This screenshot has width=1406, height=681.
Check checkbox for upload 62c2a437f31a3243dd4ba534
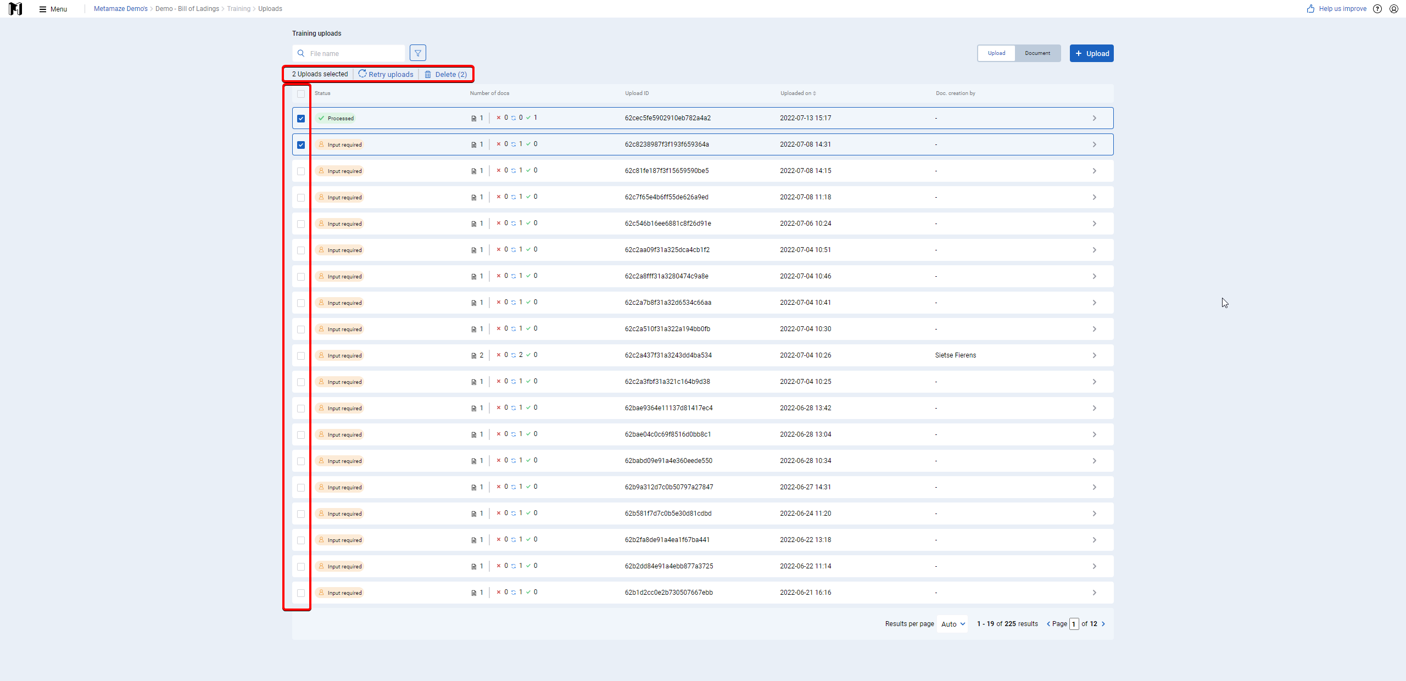301,356
